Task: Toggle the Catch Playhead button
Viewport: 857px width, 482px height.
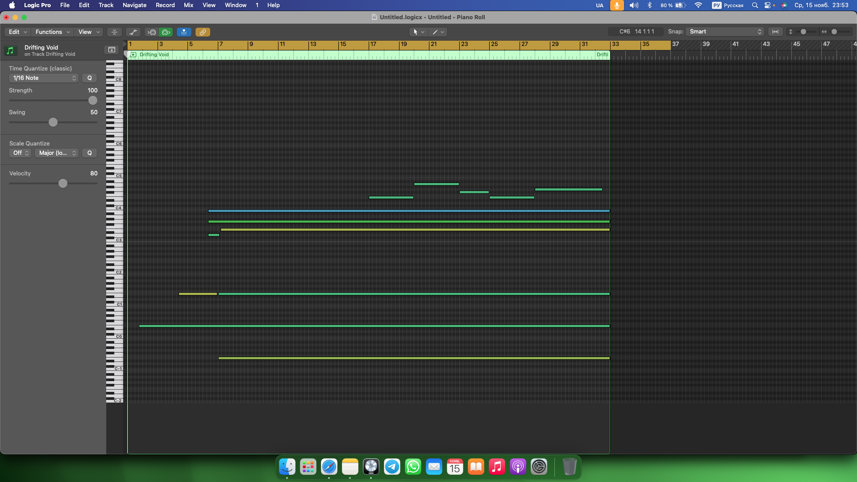Action: pos(184,32)
